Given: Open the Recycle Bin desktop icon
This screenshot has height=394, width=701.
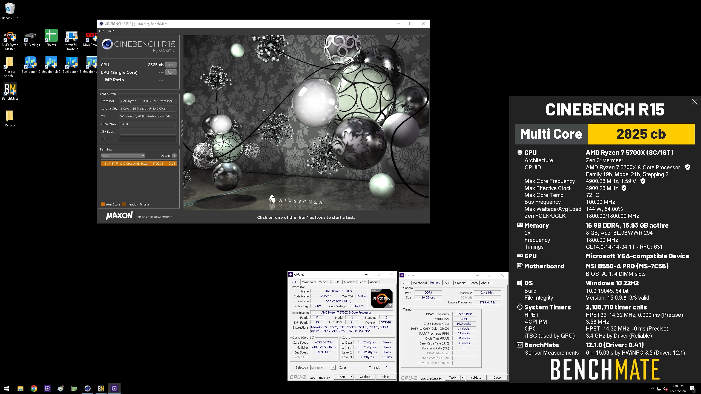Looking at the screenshot, I should pos(10,11).
